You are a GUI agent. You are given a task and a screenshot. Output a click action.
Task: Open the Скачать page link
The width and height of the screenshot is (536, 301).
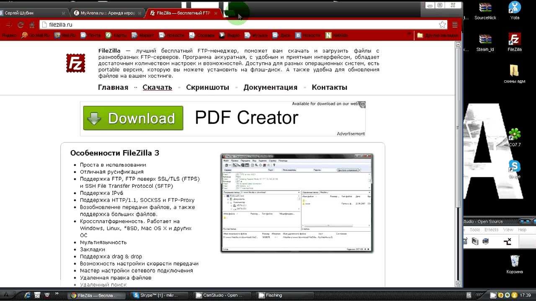157,87
